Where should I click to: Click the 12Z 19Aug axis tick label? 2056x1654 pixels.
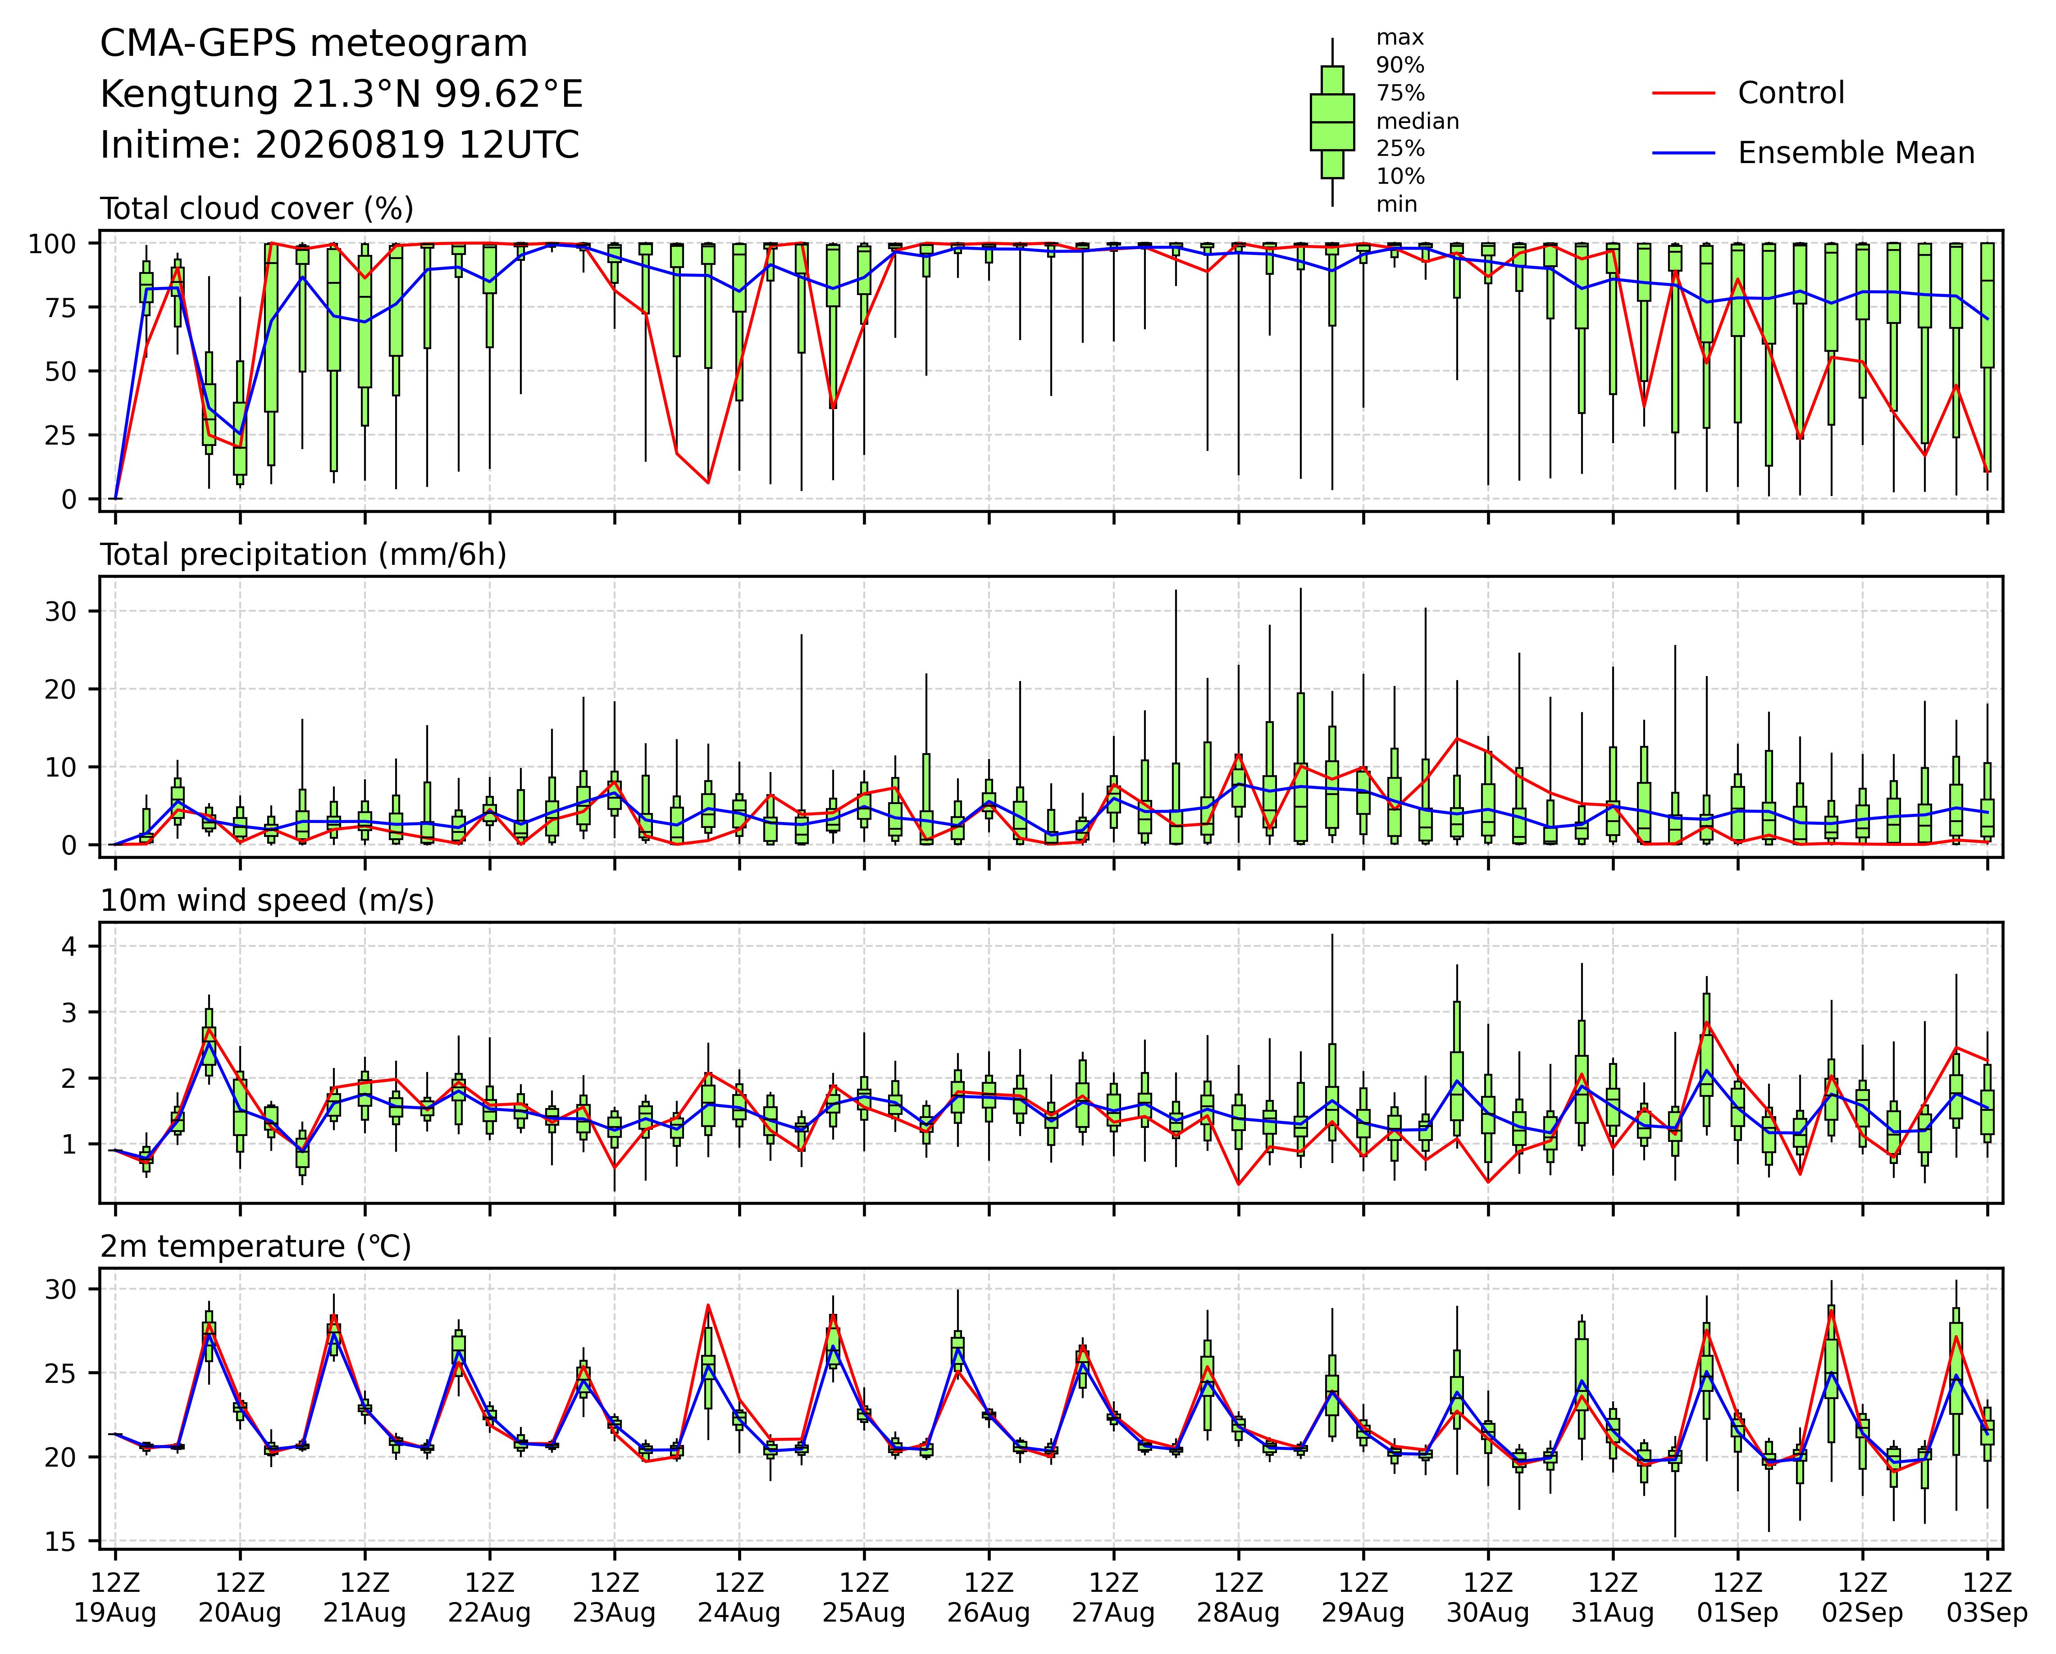click(x=115, y=1598)
